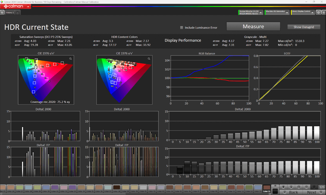Enable Include Luminance Error checkbox

pyautogui.click(x=182, y=27)
